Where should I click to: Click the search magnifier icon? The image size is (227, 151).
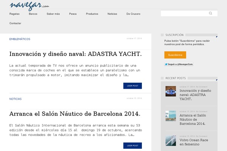tap(210, 13)
